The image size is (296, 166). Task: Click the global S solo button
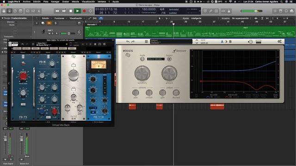(55, 23)
